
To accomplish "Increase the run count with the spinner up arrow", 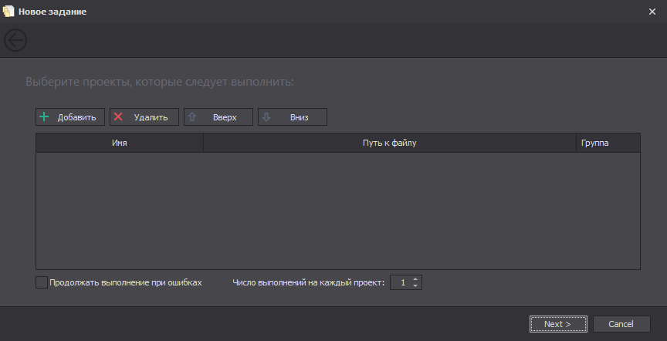I will pos(415,279).
